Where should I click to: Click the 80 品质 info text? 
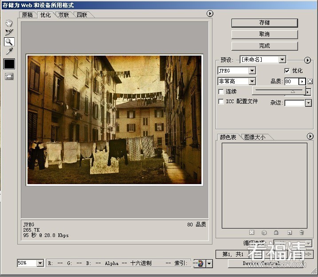pyautogui.click(x=196, y=225)
